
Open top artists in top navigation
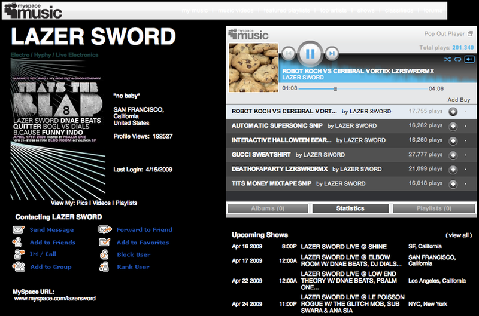click(x=334, y=10)
